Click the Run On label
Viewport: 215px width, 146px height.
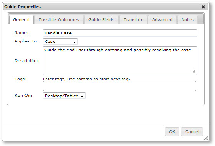[23, 95]
